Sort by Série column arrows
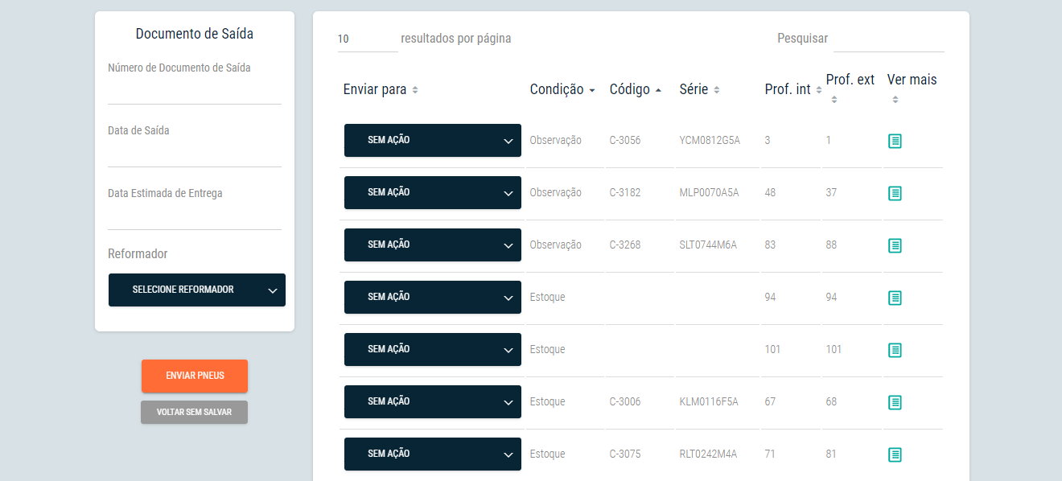1062x481 pixels. 716,90
